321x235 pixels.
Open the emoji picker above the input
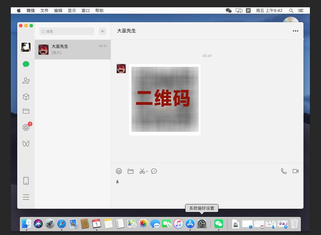point(119,171)
